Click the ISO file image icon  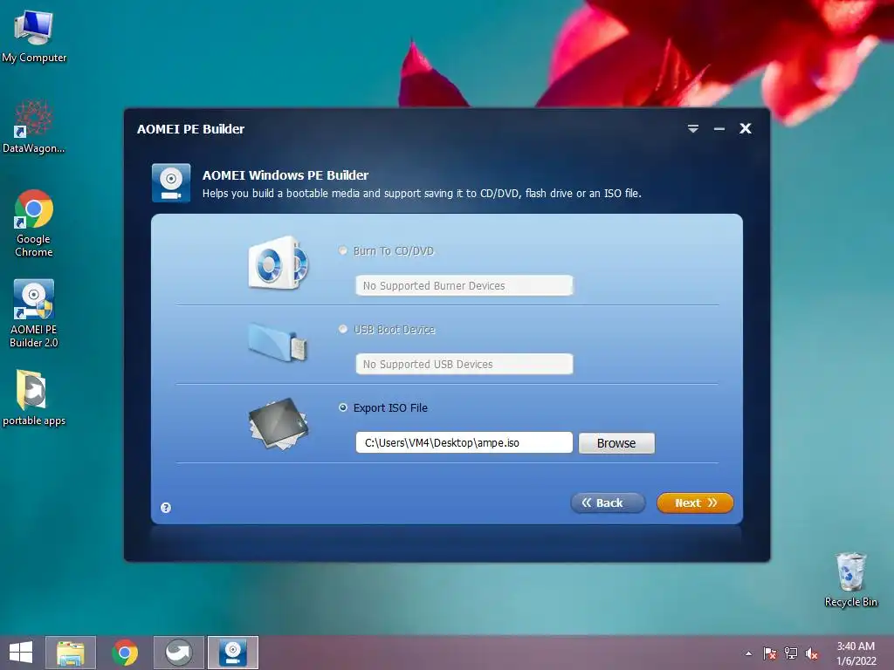[x=279, y=423]
